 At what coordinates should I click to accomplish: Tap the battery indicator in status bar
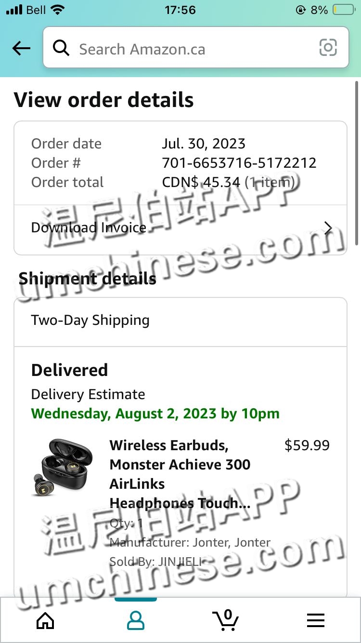click(x=344, y=10)
